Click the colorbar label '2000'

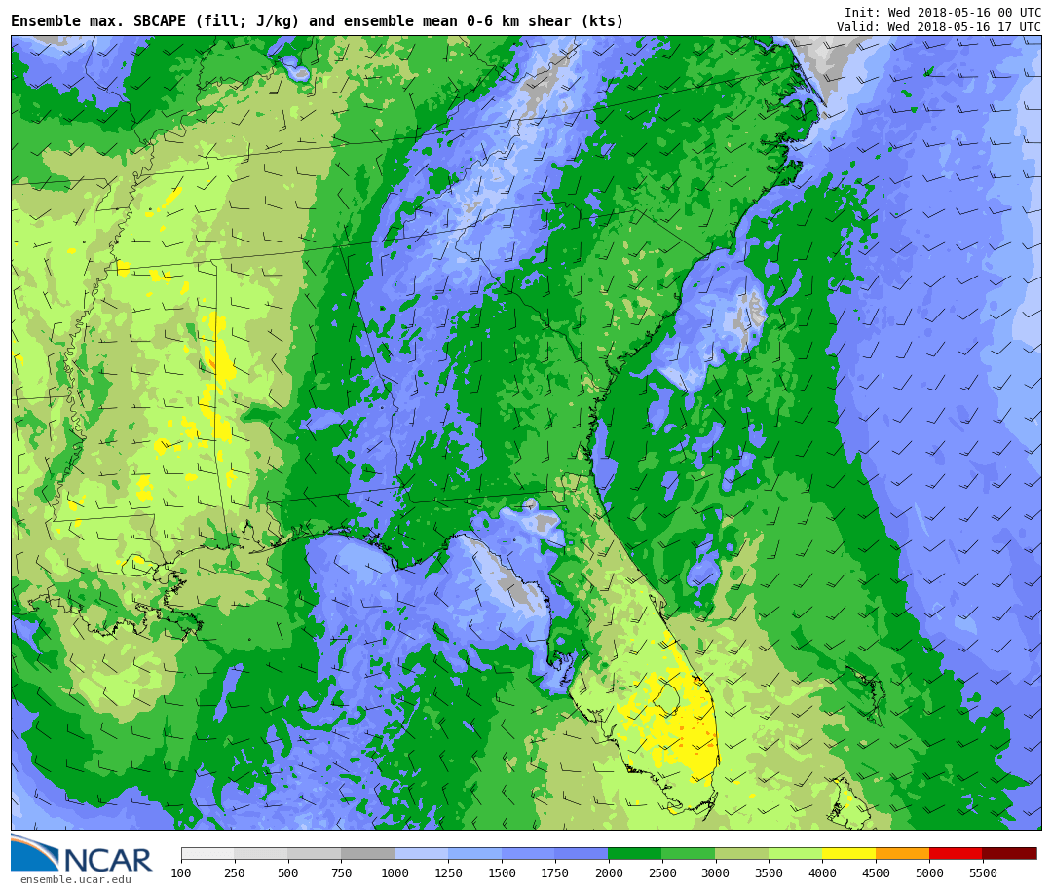[x=609, y=872]
